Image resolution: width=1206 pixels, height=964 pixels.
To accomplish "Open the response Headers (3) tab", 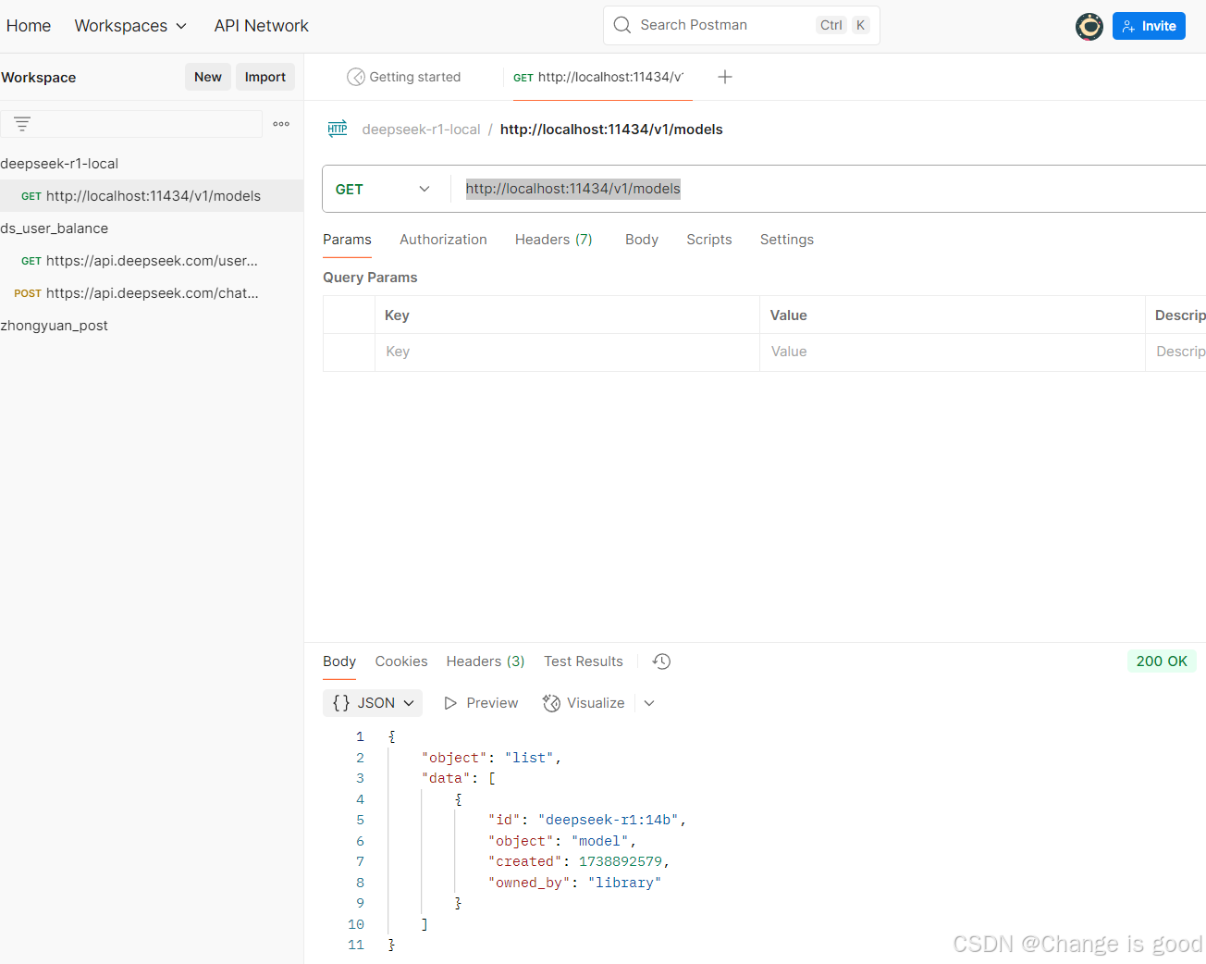I will [x=486, y=661].
